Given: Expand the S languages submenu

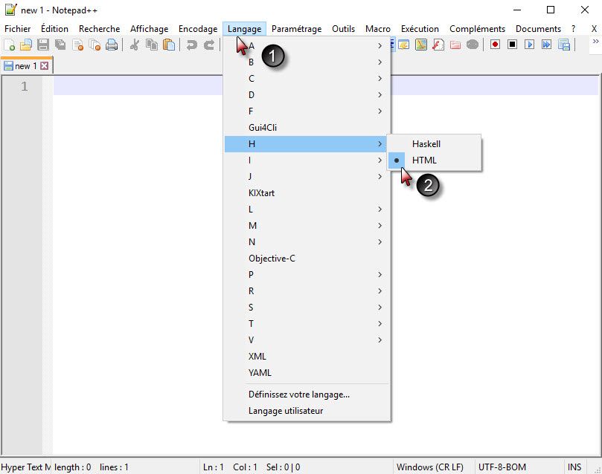Looking at the screenshot, I should click(307, 308).
